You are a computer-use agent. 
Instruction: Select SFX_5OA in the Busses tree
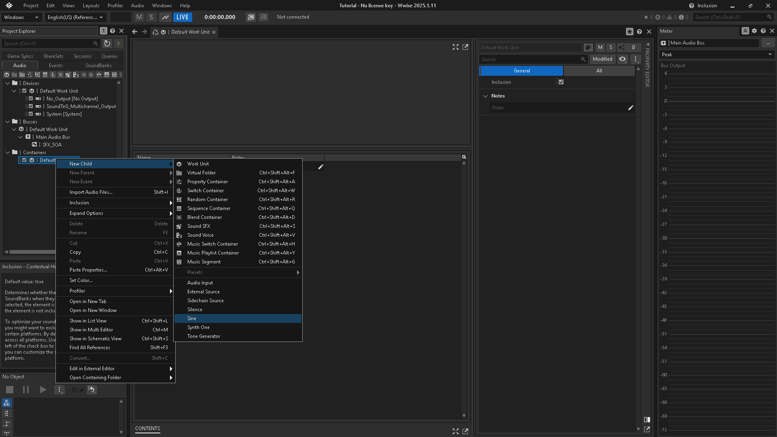(x=52, y=145)
